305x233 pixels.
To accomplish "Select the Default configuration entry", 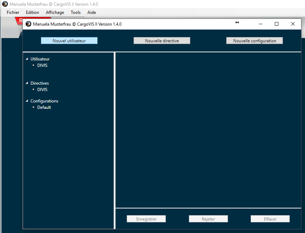I will pos(44,107).
